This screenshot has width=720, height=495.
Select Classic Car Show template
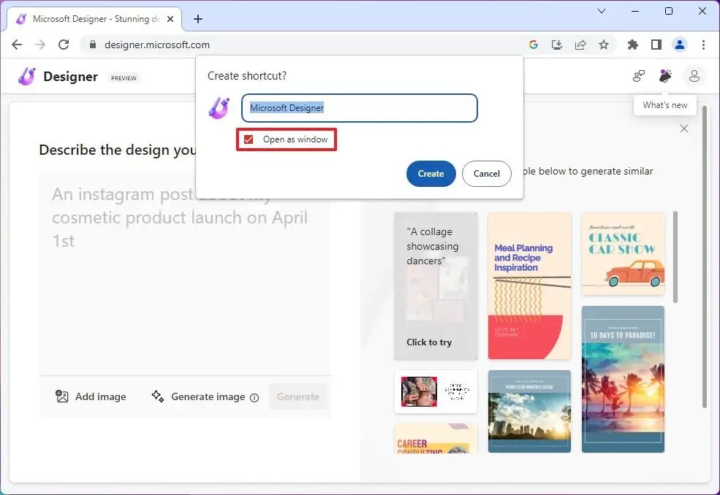click(623, 253)
